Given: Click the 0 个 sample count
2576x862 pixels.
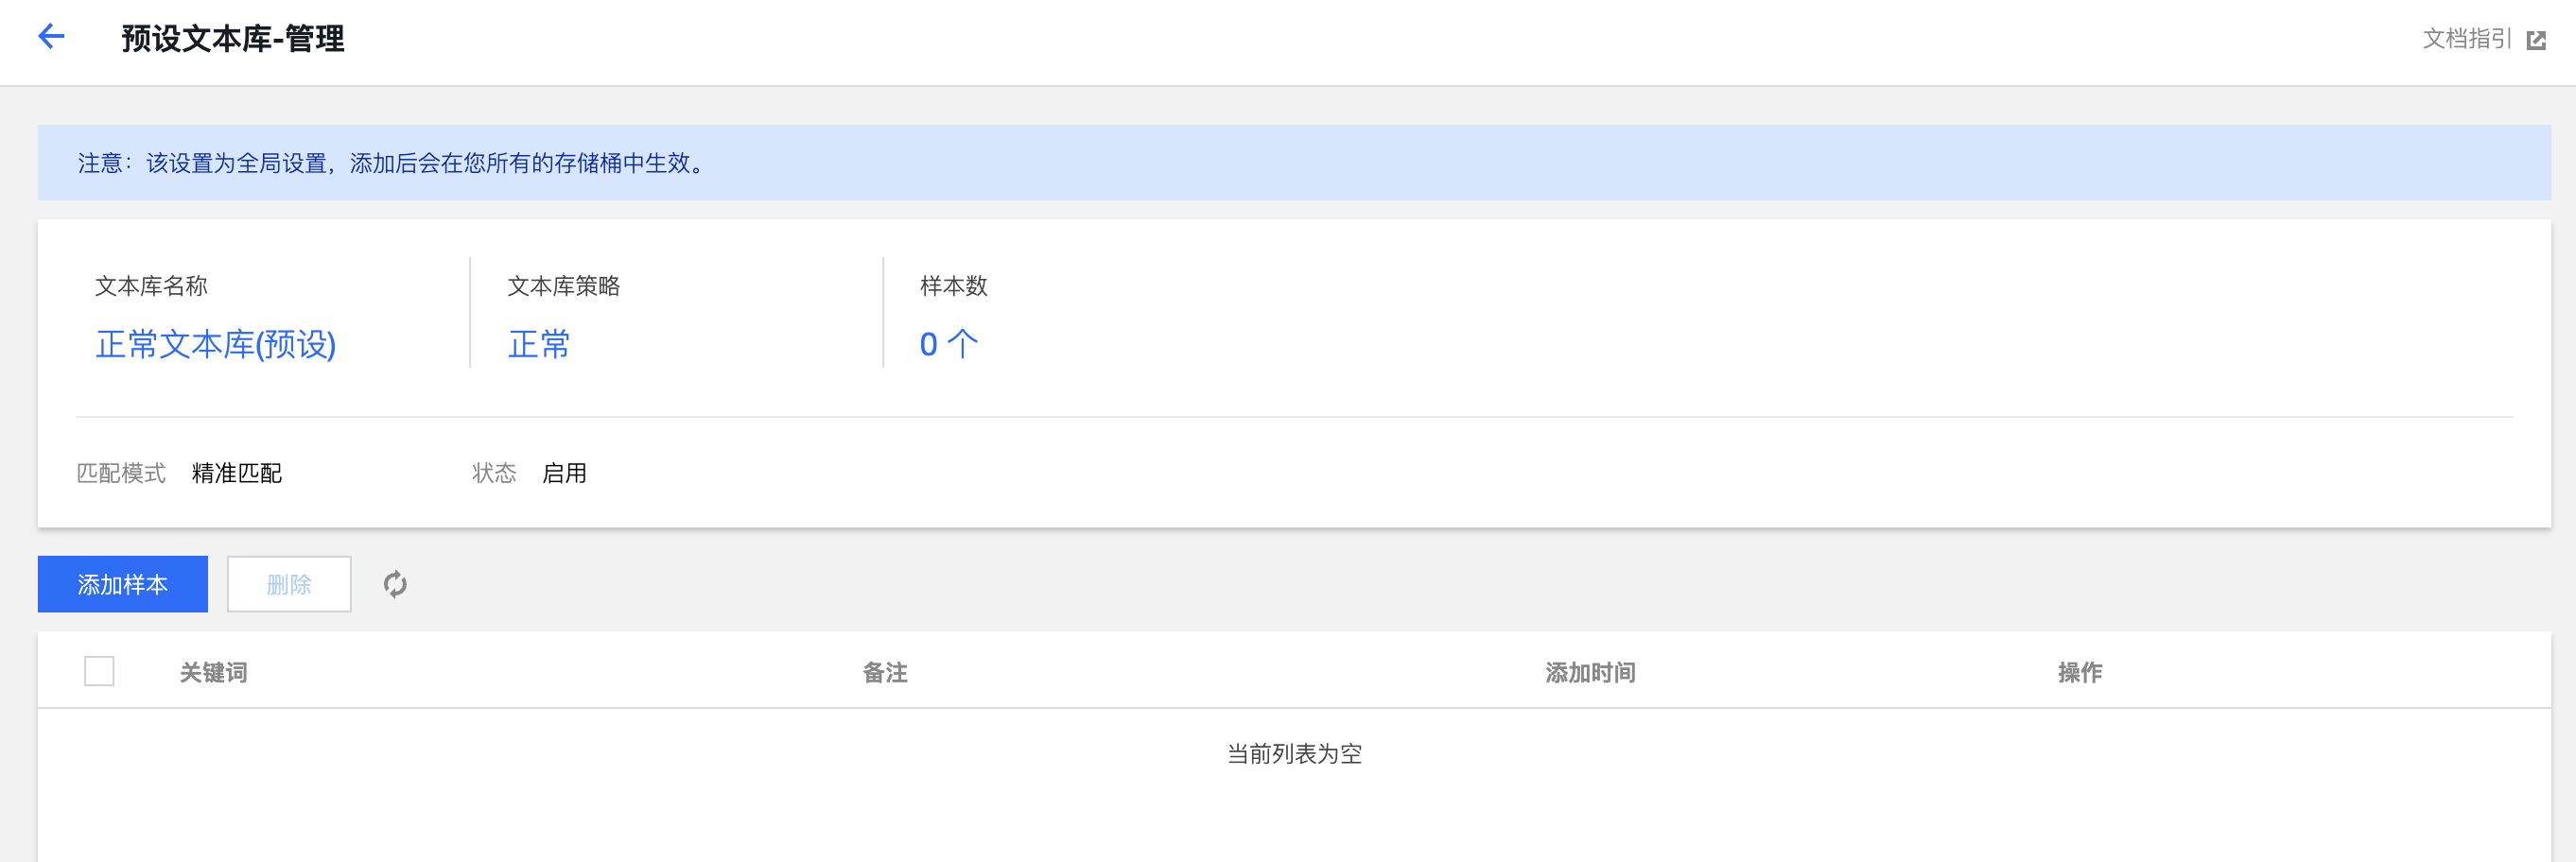Looking at the screenshot, I should 948,344.
